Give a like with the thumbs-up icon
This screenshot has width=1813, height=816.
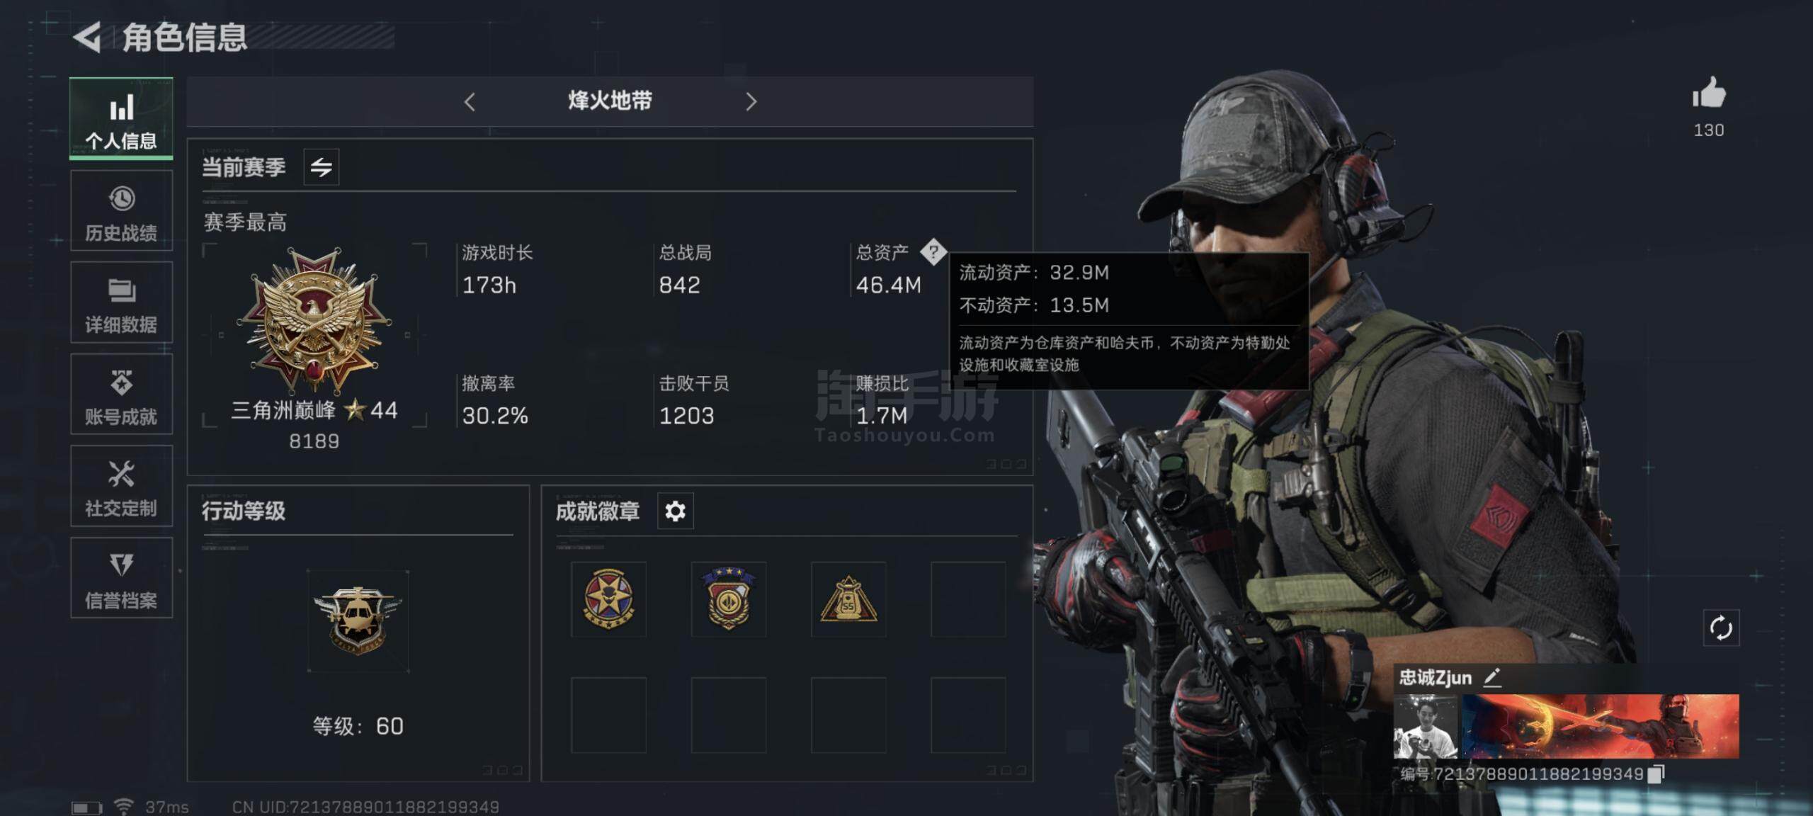[1709, 93]
